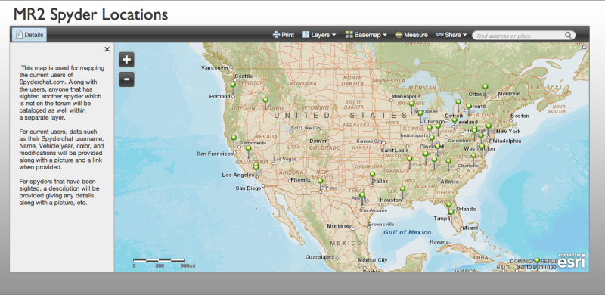Toggle the Details panel button
Image resolution: width=605 pixels, height=295 pixels.
[29, 35]
